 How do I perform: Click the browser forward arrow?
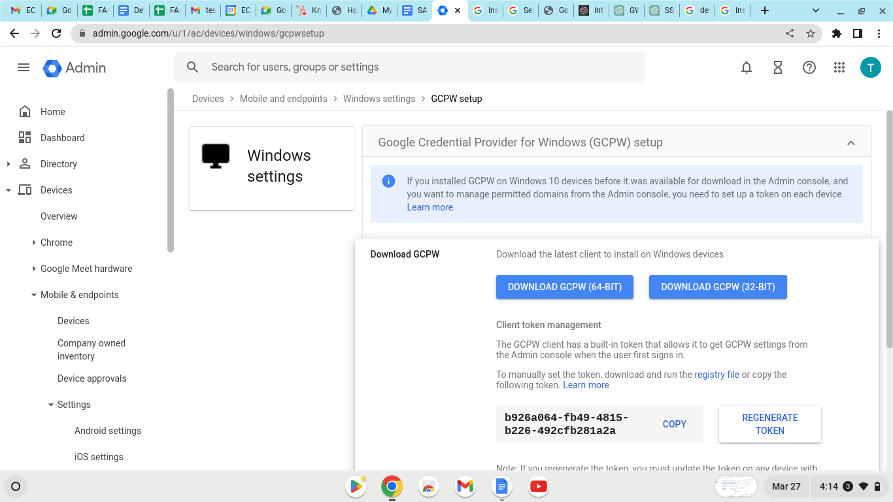(35, 33)
